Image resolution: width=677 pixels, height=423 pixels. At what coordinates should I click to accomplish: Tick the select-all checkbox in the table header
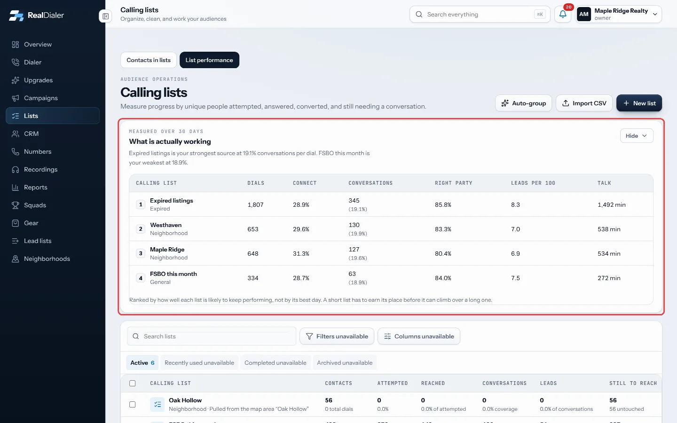point(133,383)
